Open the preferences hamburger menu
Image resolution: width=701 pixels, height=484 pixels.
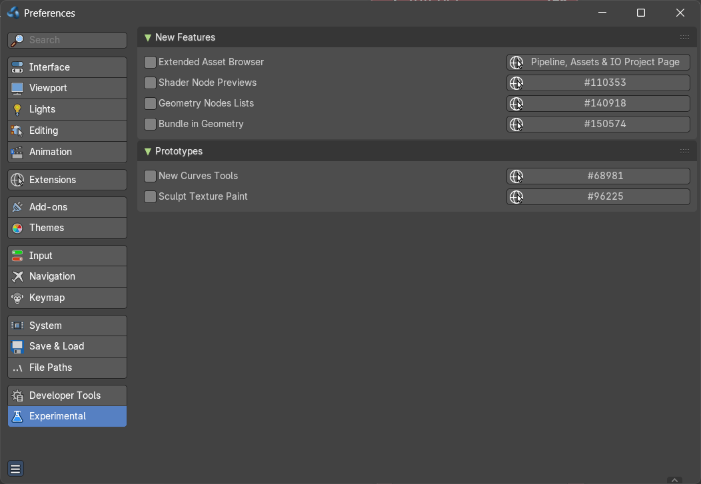[x=15, y=469]
